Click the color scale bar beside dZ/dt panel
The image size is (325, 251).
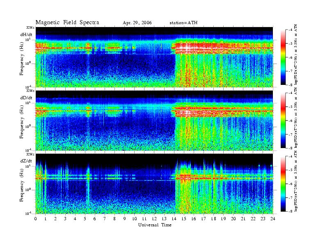click(283, 184)
